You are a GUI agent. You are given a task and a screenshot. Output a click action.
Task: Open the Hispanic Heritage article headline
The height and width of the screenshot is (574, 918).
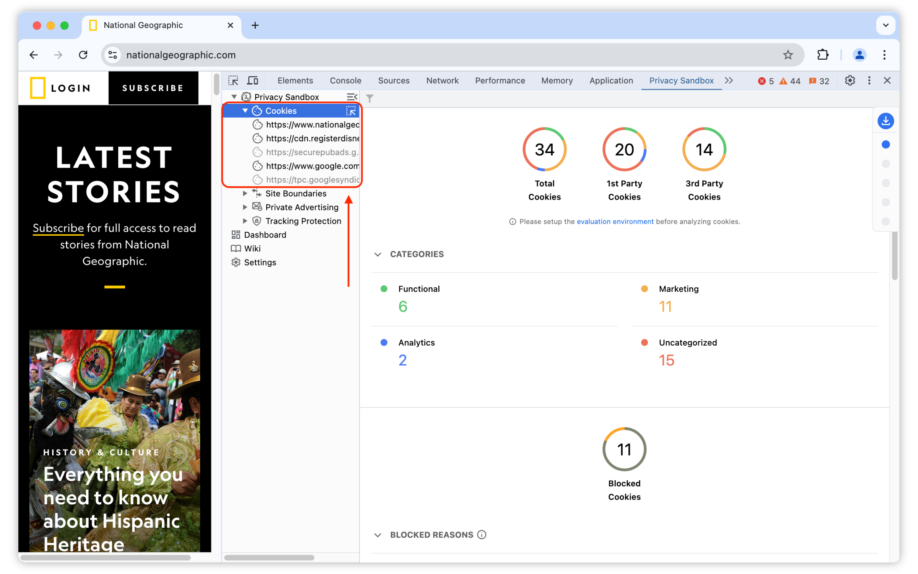pyautogui.click(x=113, y=509)
